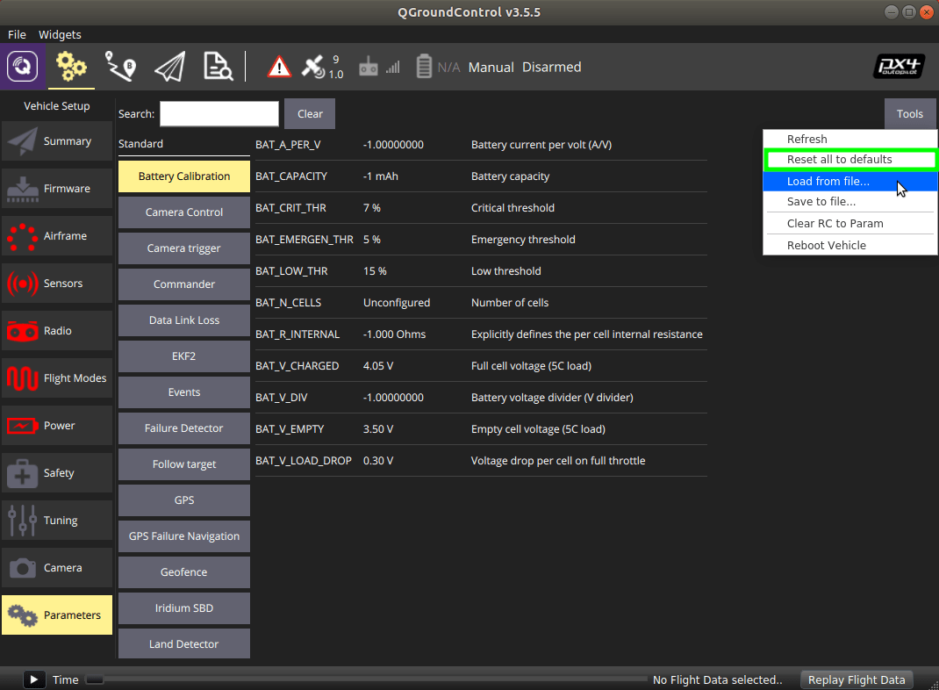Select Reboot Vehicle menu entry
Viewport: 939px width, 690px height.
tap(849, 246)
